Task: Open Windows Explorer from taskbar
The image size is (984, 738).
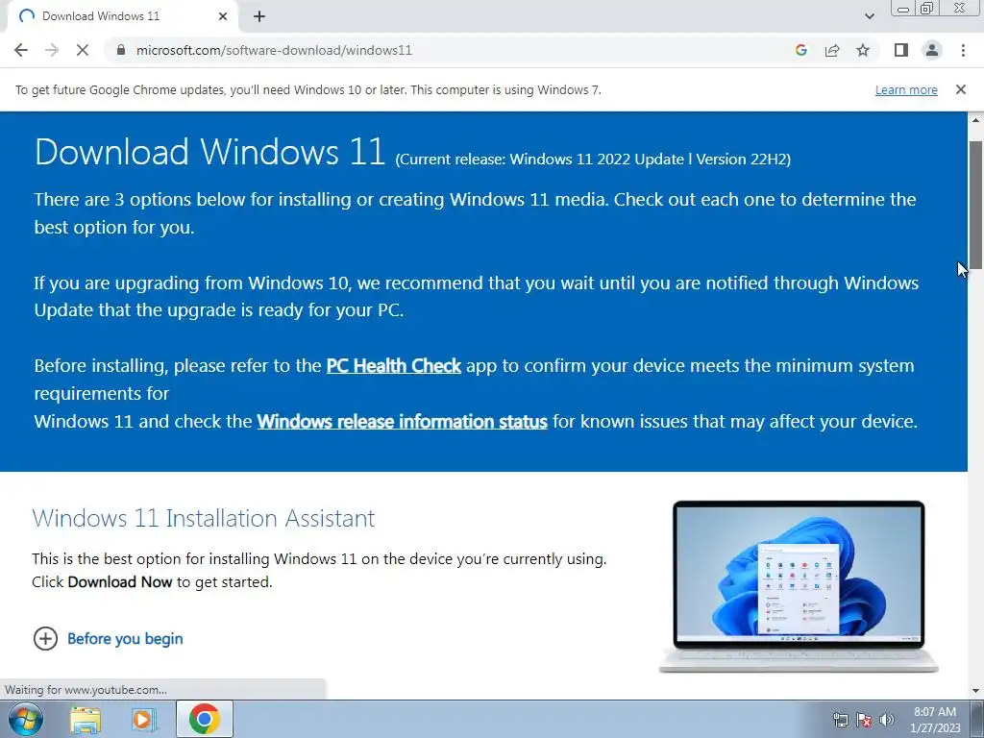Action: coord(86,720)
